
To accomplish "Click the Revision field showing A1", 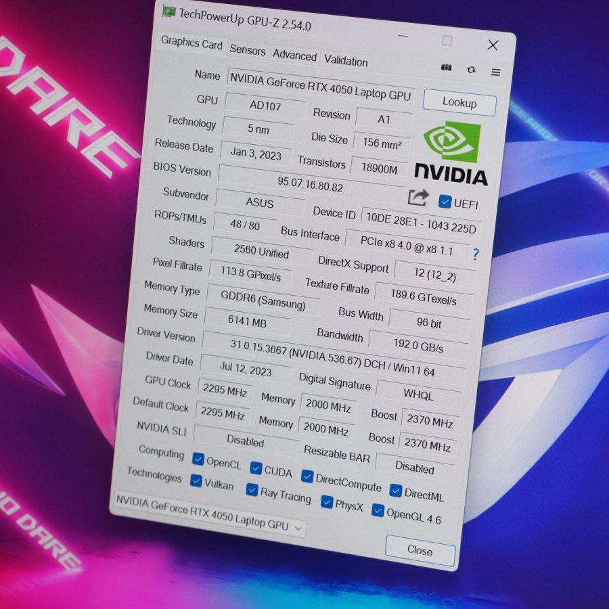I will 384,119.
